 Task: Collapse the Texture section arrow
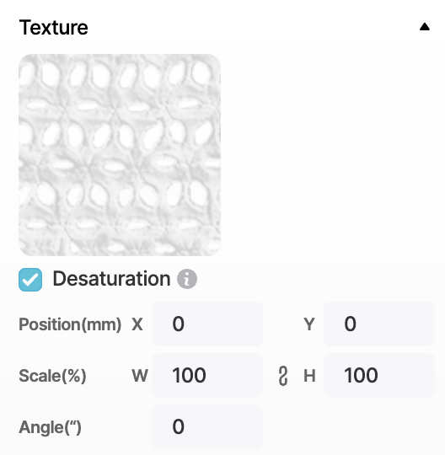(425, 27)
